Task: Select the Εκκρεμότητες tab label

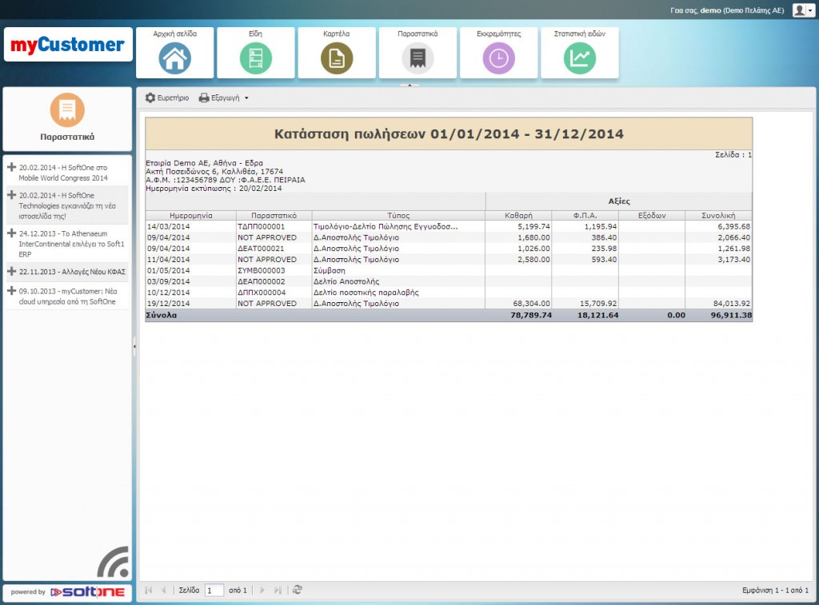Action: click(x=499, y=34)
